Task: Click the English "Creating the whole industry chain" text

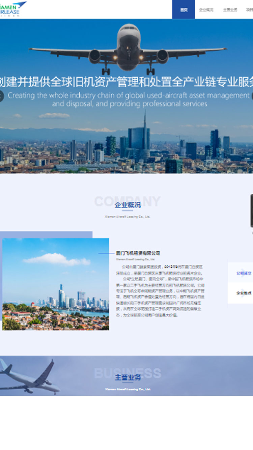Action: tap(129, 99)
